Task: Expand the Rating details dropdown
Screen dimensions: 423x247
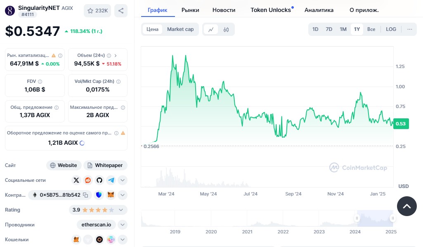Action: 121,210
